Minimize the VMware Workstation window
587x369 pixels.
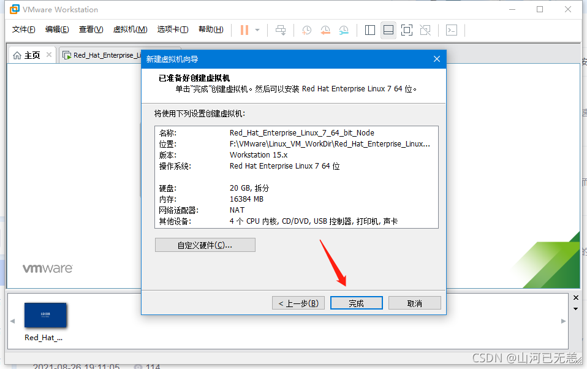[512, 9]
